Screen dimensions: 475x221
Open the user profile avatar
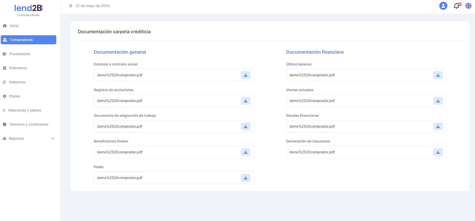point(443,6)
